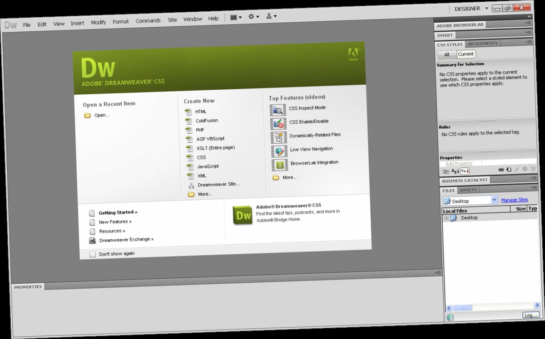Click the Show list view Az icon
Image resolution: width=545 pixels, height=339 pixels.
[x=455, y=171]
